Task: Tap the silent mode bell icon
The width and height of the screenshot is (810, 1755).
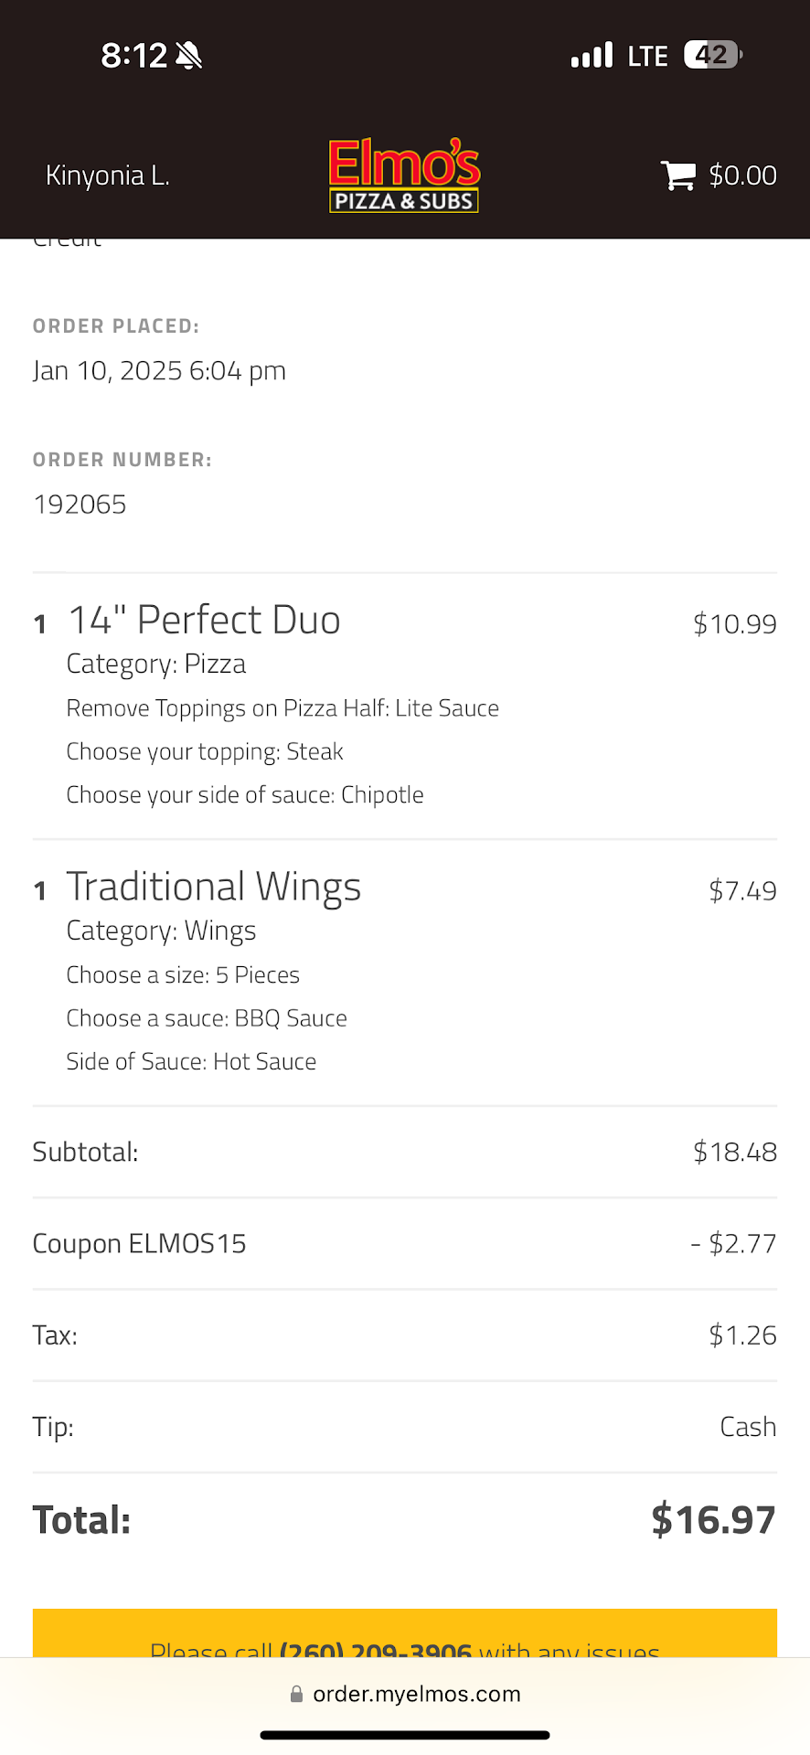Action: [x=189, y=56]
